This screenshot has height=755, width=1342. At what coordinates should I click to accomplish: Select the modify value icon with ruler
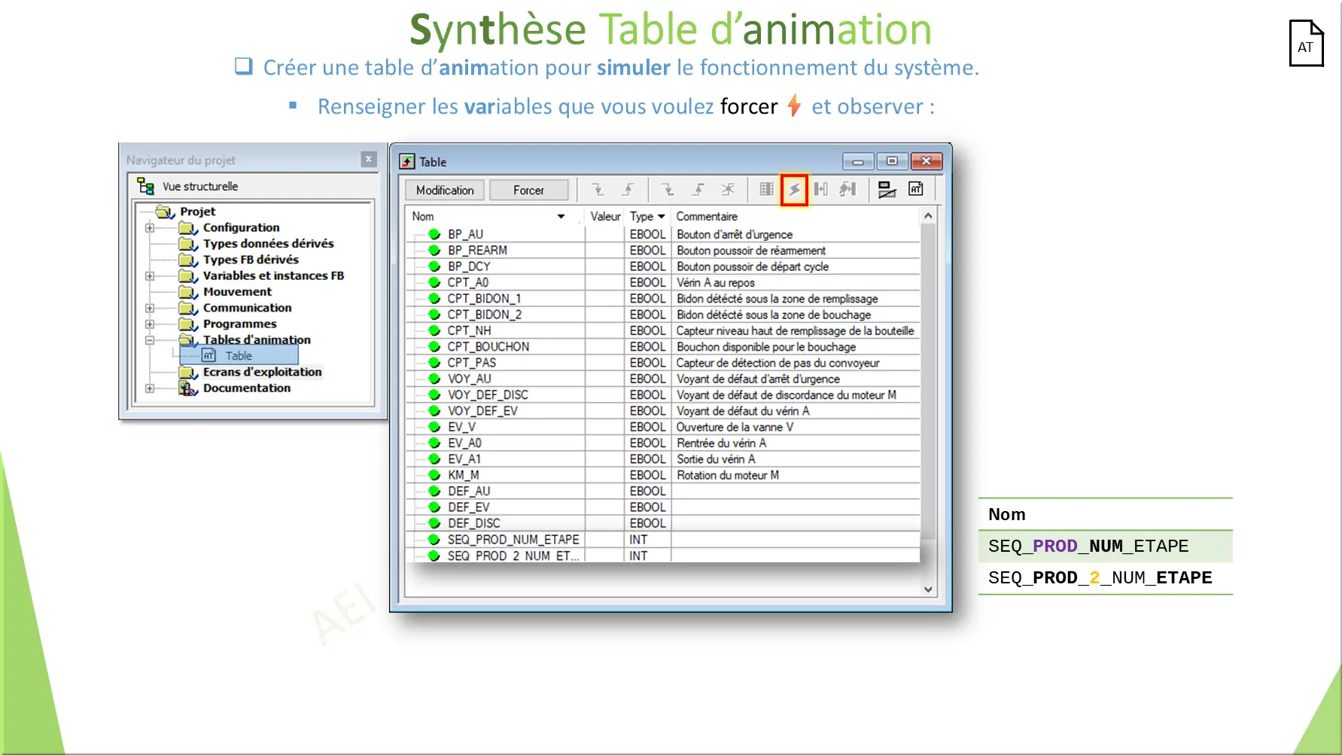[x=887, y=190]
